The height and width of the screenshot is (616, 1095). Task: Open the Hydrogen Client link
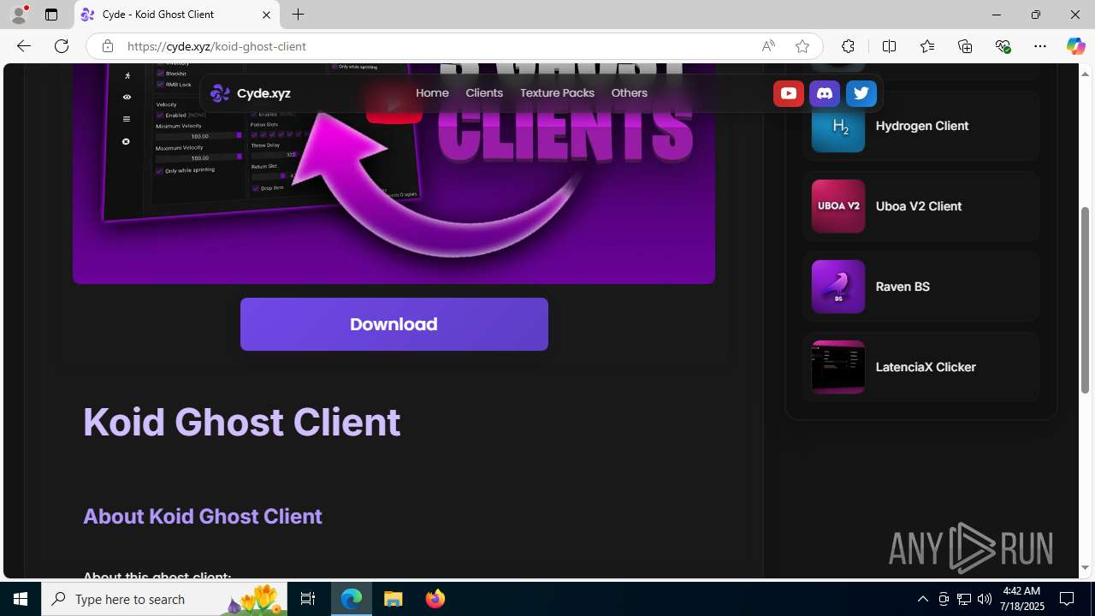(922, 126)
